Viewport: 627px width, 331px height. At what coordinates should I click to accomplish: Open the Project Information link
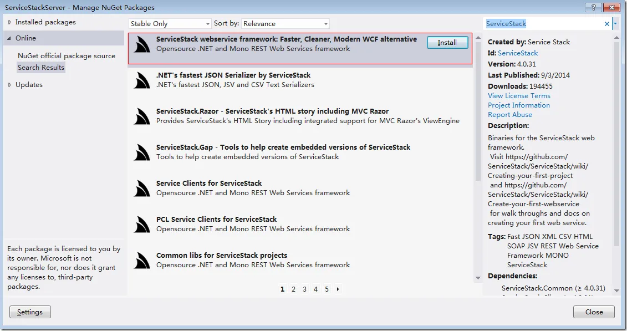(x=519, y=105)
